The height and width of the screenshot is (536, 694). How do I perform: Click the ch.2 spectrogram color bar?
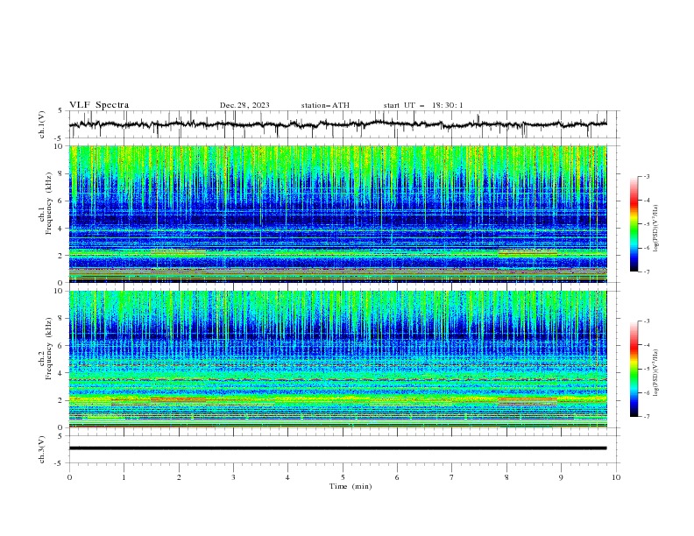click(x=634, y=369)
